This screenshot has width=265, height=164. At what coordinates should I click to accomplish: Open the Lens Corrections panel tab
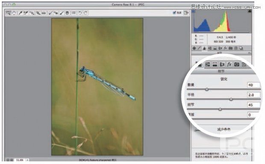[220, 48]
